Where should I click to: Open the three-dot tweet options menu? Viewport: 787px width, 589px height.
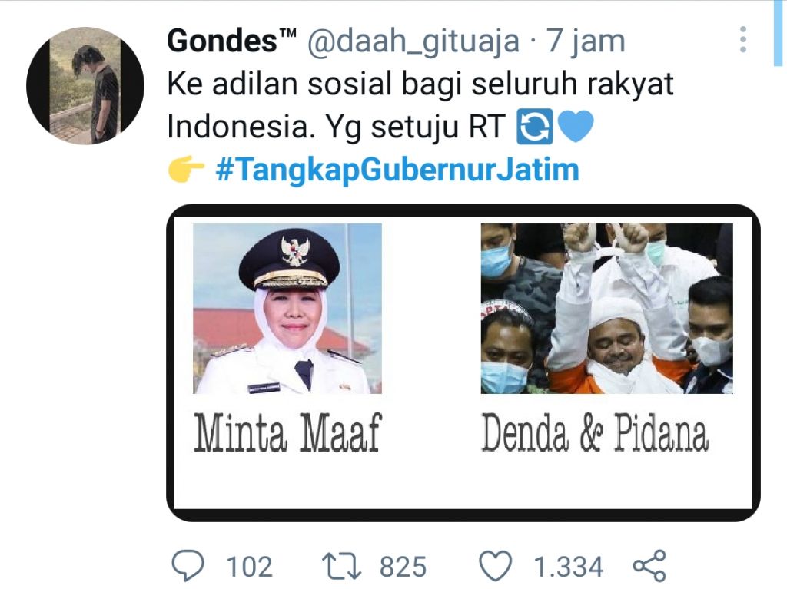[x=743, y=39]
